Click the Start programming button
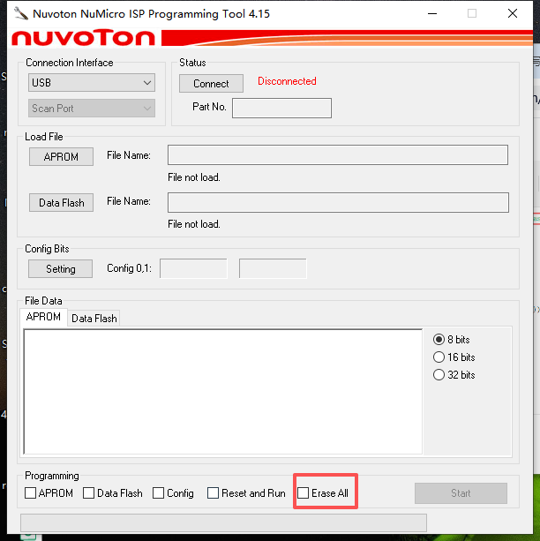The width and height of the screenshot is (540, 541). tap(461, 493)
